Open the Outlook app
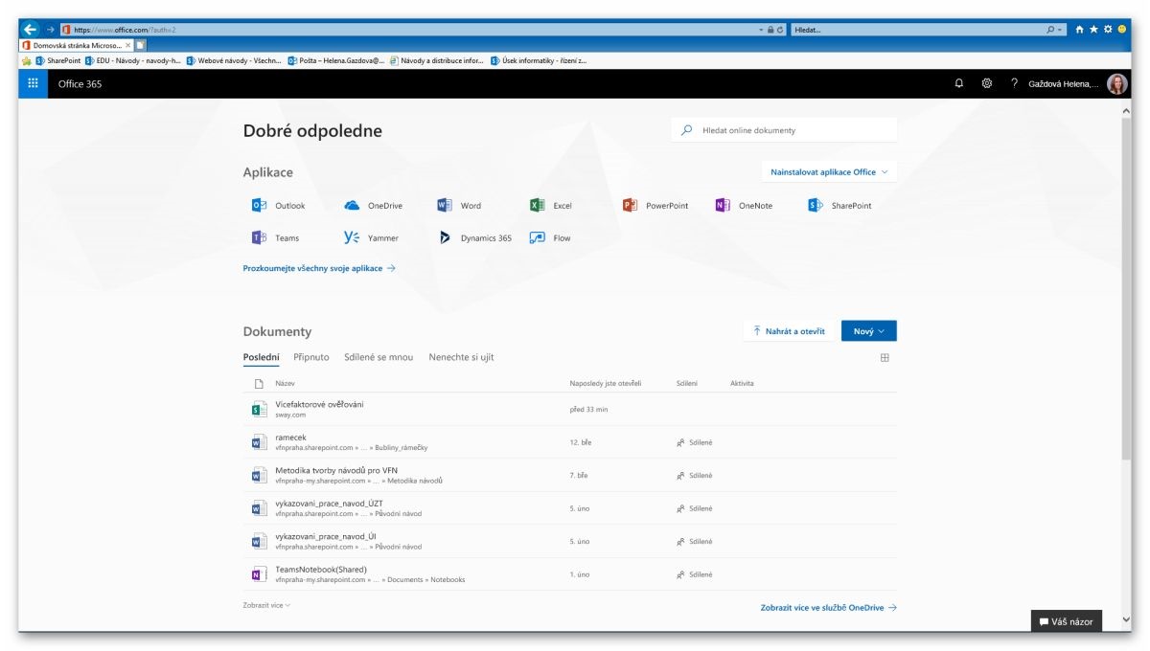 click(x=279, y=206)
